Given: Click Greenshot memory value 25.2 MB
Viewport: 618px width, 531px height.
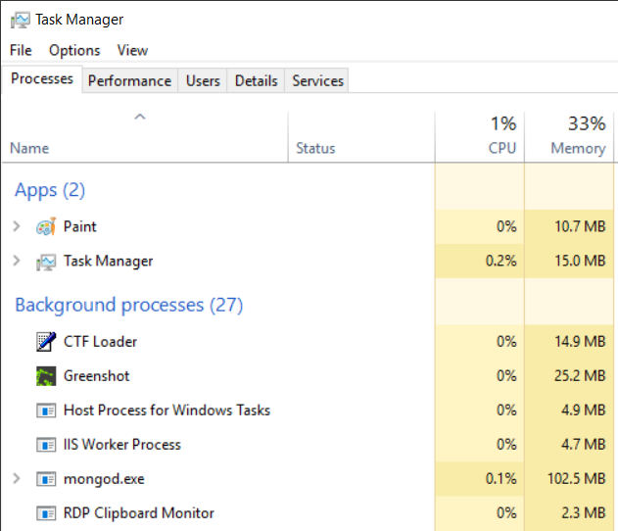Looking at the screenshot, I should pos(580,375).
